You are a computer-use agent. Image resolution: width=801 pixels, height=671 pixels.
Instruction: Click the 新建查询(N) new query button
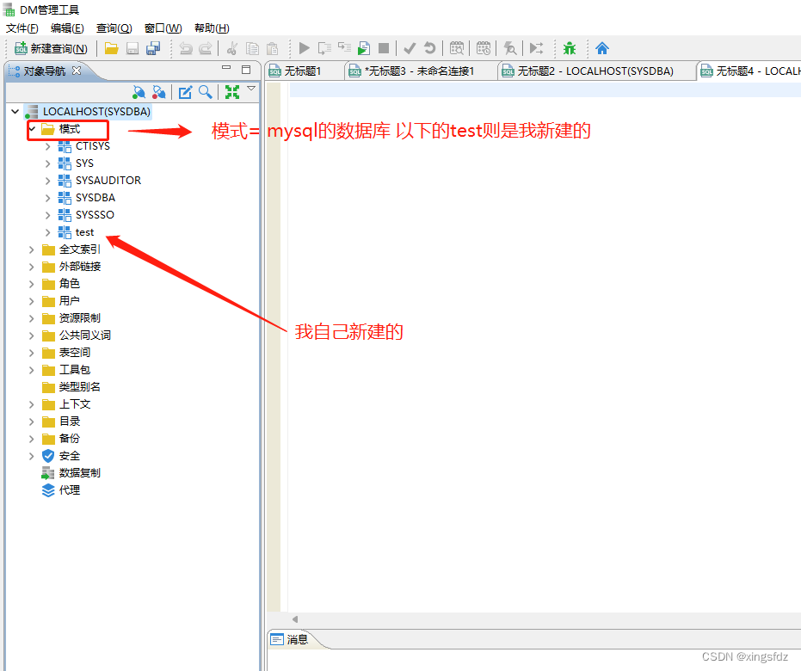[x=51, y=48]
